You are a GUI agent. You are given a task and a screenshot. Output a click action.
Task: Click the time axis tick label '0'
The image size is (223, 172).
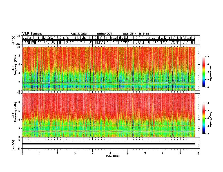22,153
